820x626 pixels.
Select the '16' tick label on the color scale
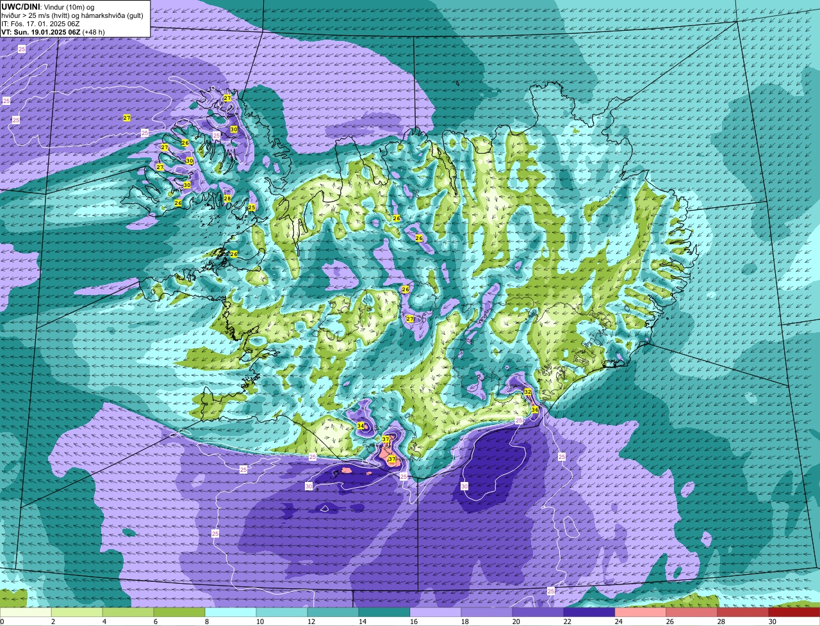[413, 622]
